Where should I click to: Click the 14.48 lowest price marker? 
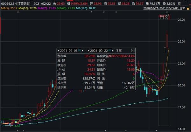point(17,126)
